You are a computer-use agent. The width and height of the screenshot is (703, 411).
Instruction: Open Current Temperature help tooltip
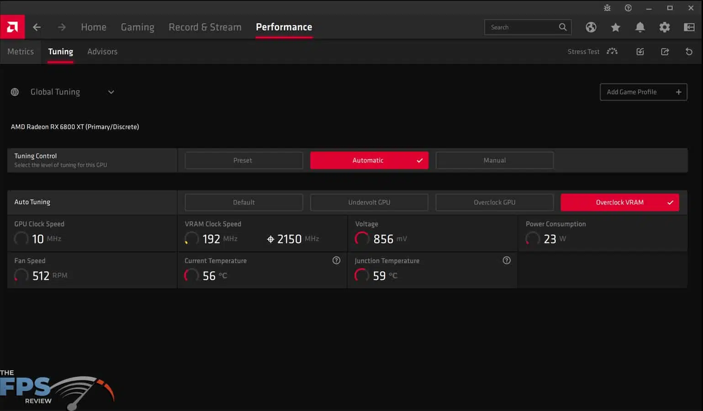[x=336, y=260]
